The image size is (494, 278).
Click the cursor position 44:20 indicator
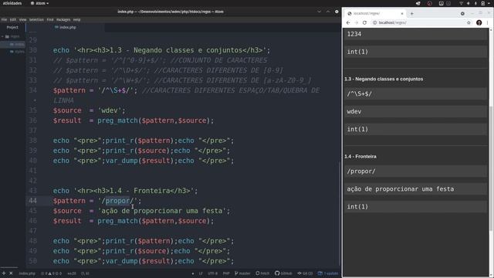coord(72,273)
